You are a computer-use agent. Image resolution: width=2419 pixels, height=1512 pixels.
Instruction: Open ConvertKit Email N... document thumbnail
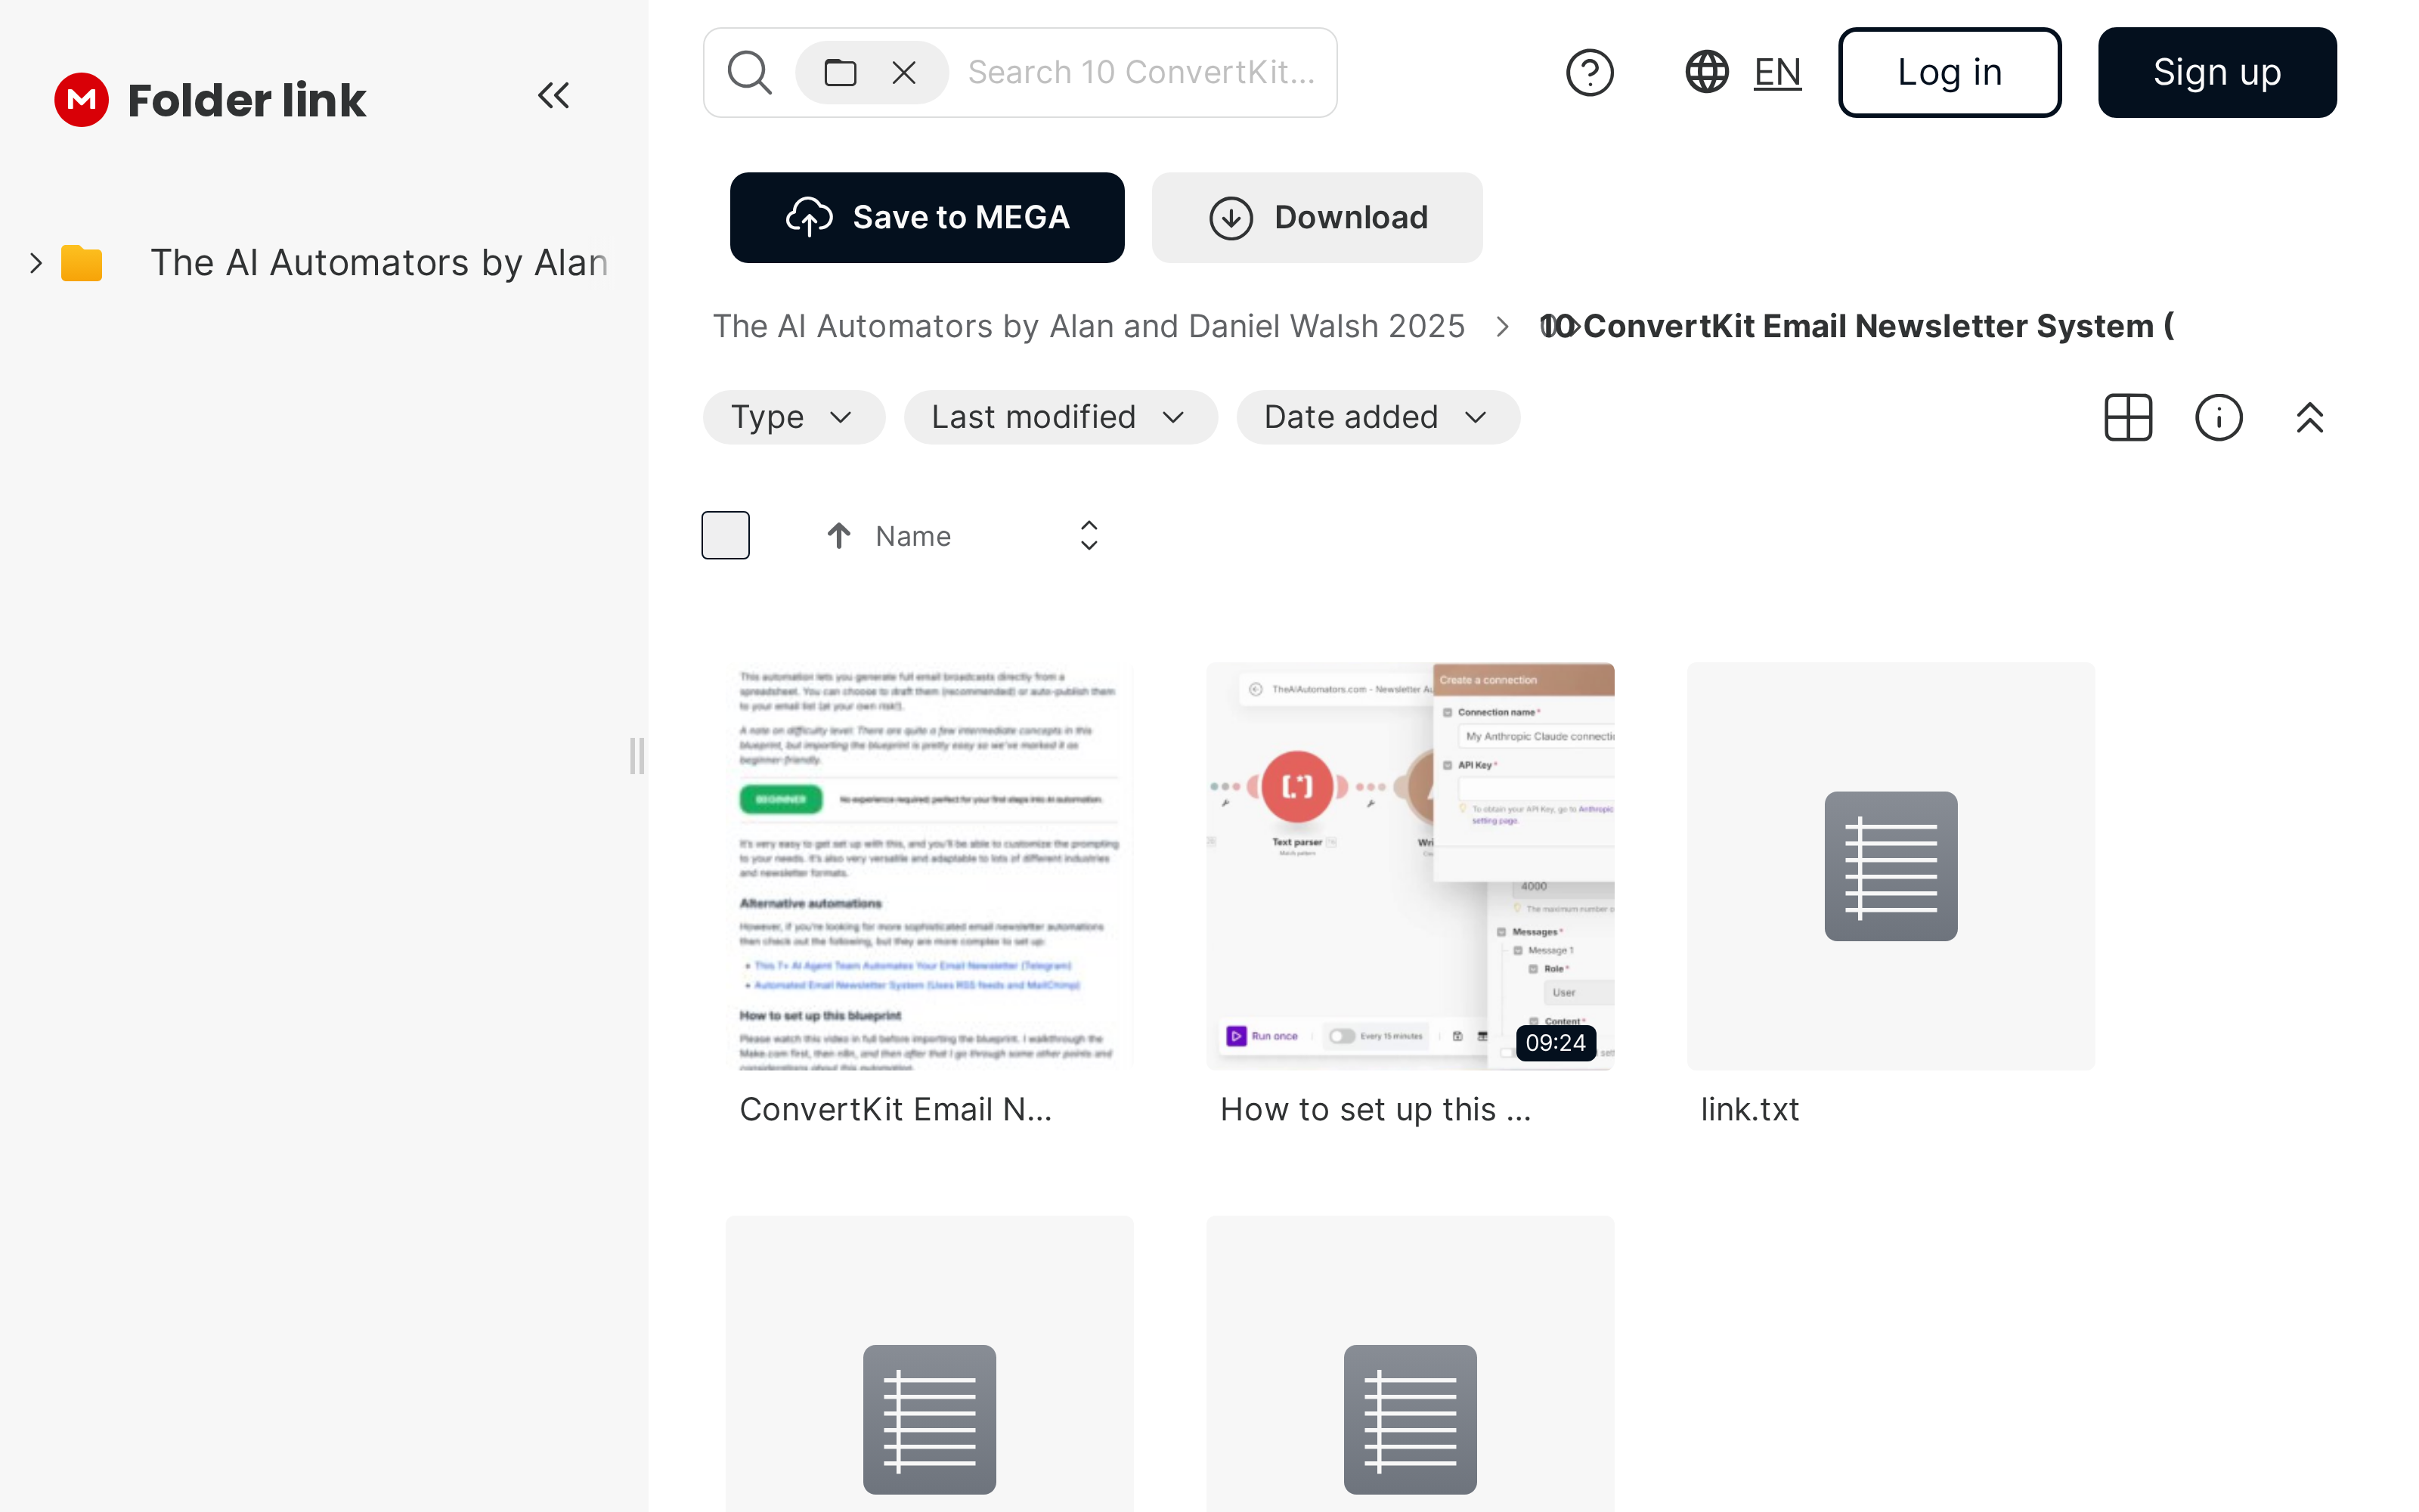(928, 866)
